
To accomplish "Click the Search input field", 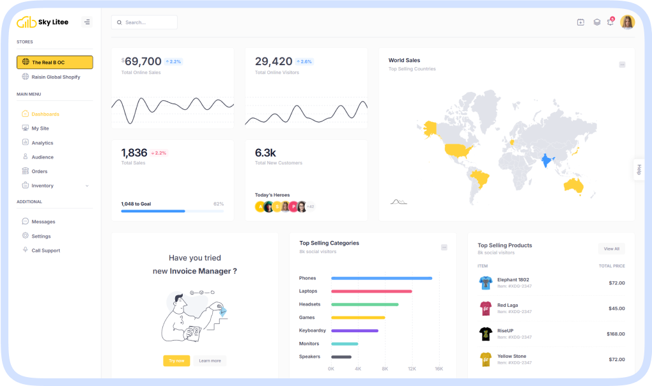I will (x=144, y=22).
